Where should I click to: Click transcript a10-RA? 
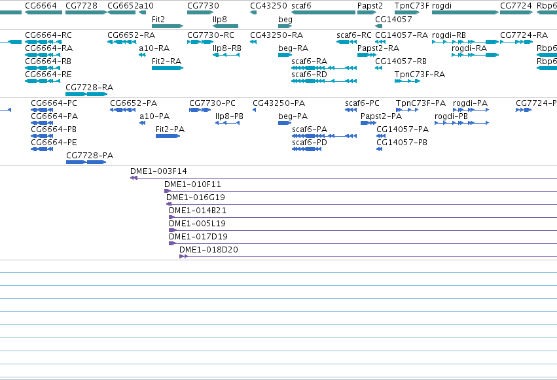pos(142,55)
